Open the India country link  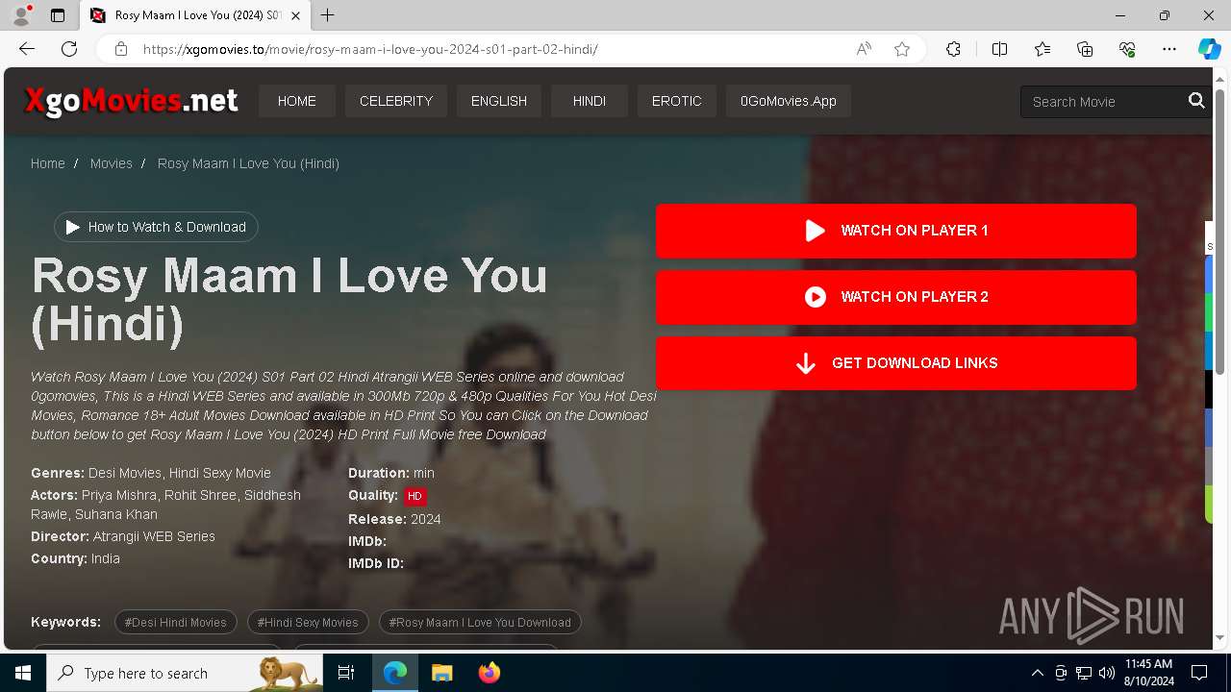tap(106, 558)
